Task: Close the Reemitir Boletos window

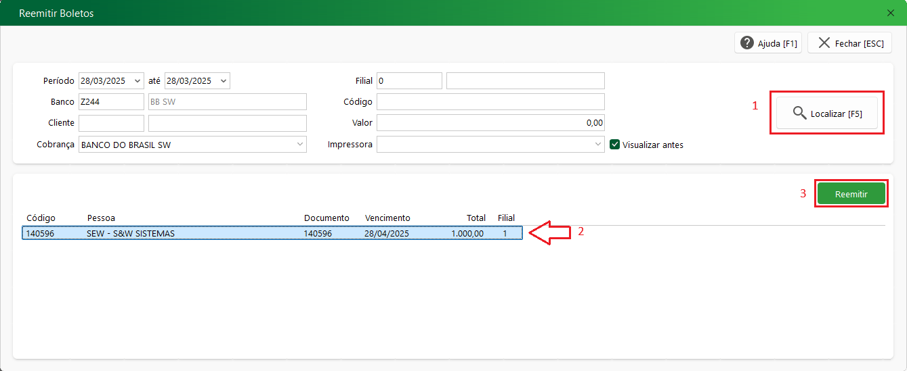Action: tap(890, 13)
